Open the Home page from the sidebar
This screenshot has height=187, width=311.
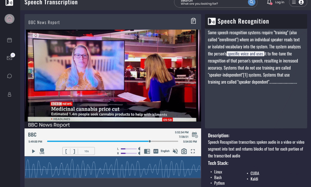click(x=9, y=19)
